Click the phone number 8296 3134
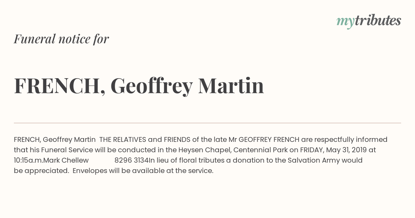Screen dimensions: 415x218 131,160
